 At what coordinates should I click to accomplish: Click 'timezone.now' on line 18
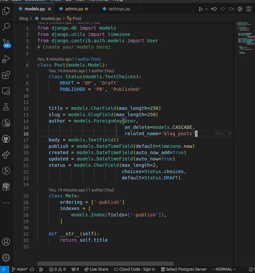pyautogui.click(x=175, y=146)
